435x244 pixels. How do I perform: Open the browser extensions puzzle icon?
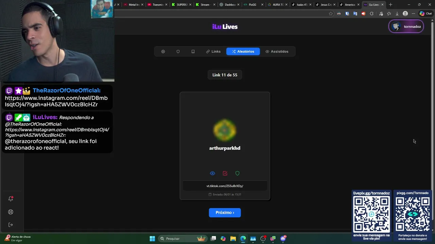(371, 14)
